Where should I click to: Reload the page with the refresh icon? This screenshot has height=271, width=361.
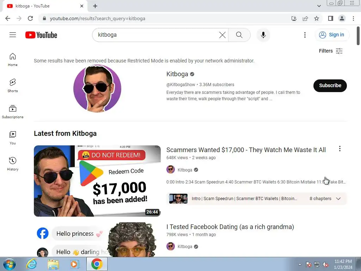tap(30, 18)
